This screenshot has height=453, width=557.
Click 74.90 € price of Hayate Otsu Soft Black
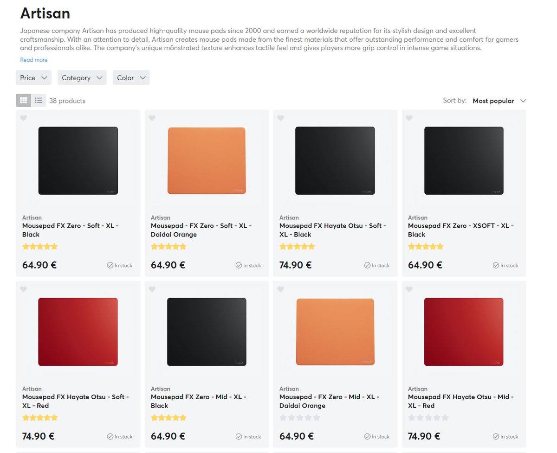tap(295, 265)
